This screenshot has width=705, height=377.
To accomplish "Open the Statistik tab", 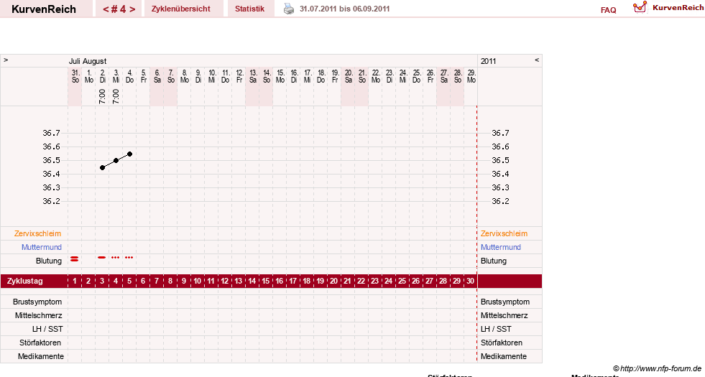I will click(x=249, y=9).
